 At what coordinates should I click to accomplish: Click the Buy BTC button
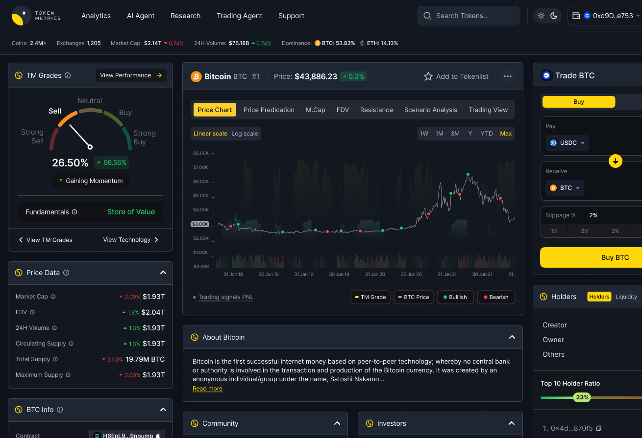coord(591,257)
